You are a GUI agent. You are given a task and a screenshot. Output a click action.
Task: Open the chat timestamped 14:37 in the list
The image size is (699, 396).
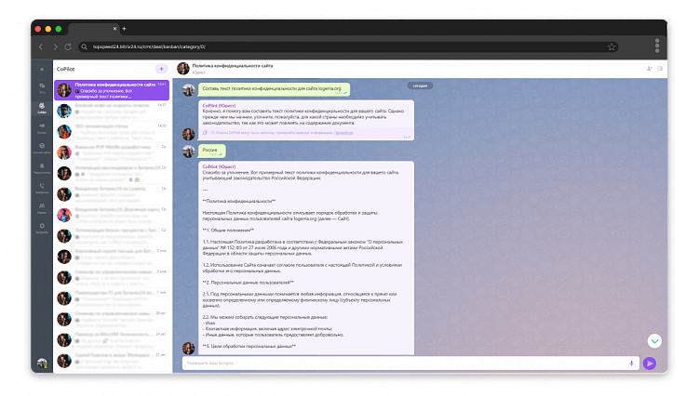112,111
